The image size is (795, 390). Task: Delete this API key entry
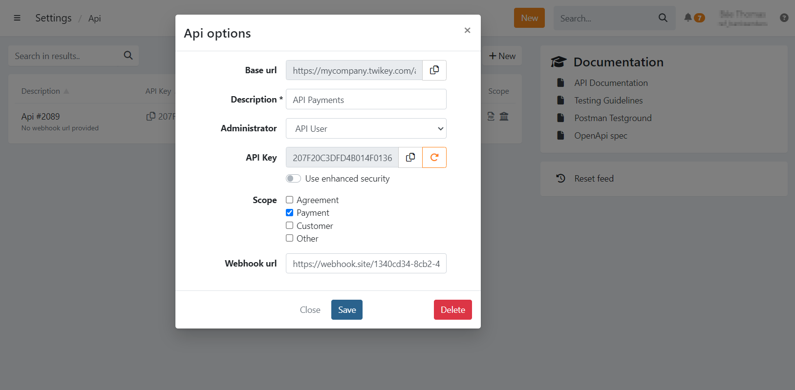(452, 309)
